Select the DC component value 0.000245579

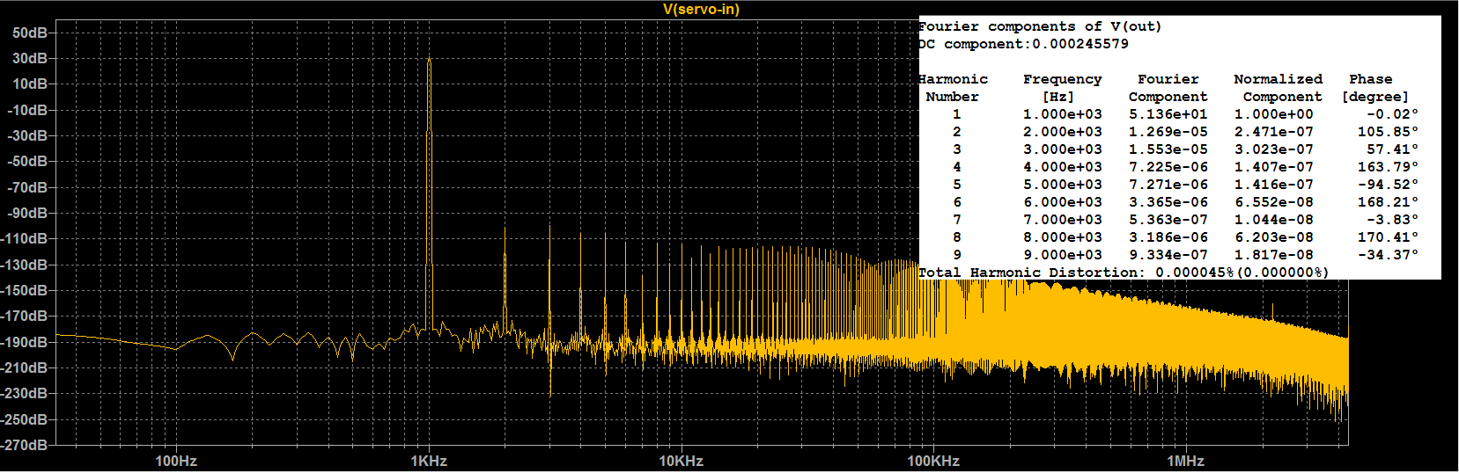click(x=1080, y=44)
